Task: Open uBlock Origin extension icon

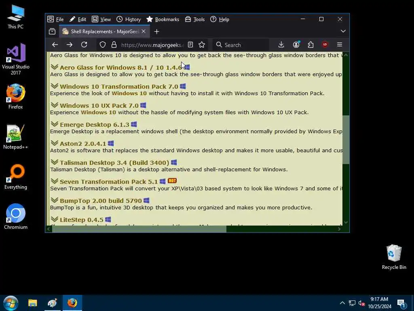Action: 325,45
